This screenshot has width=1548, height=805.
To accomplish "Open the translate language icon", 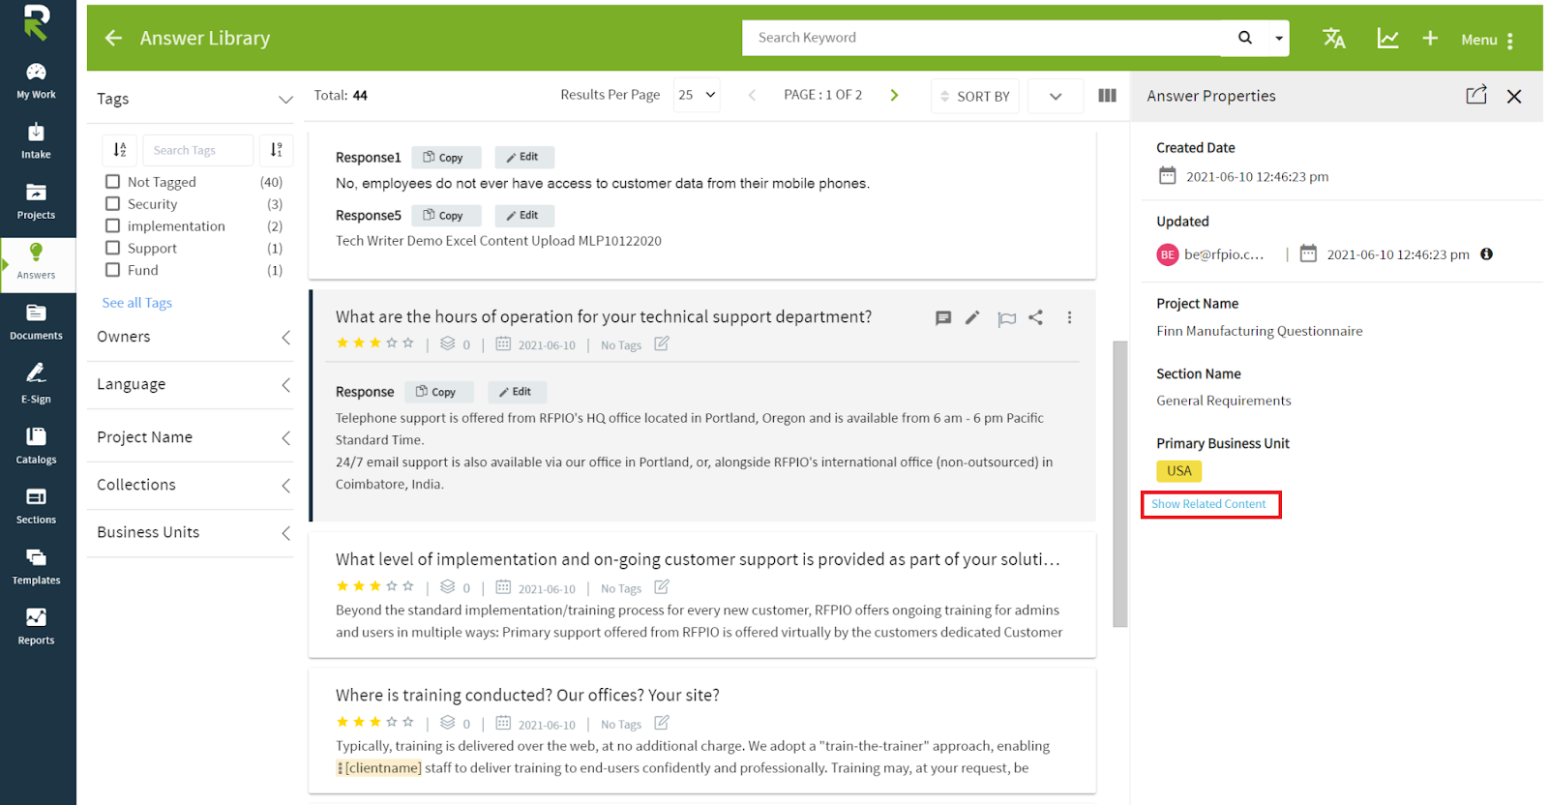I will (x=1334, y=39).
